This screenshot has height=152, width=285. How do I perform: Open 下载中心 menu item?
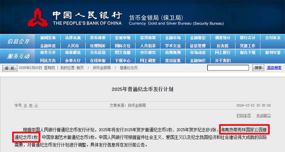click(x=123, y=60)
